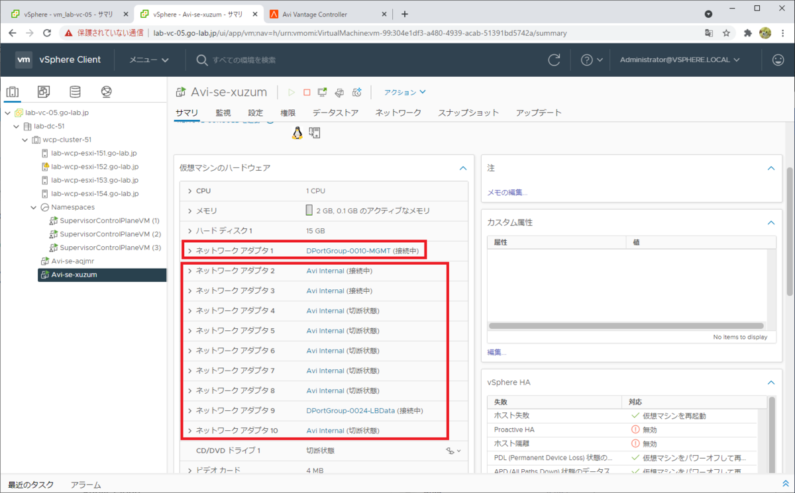The height and width of the screenshot is (493, 795).
Task: Click the メモの編集... link
Action: pyautogui.click(x=507, y=193)
